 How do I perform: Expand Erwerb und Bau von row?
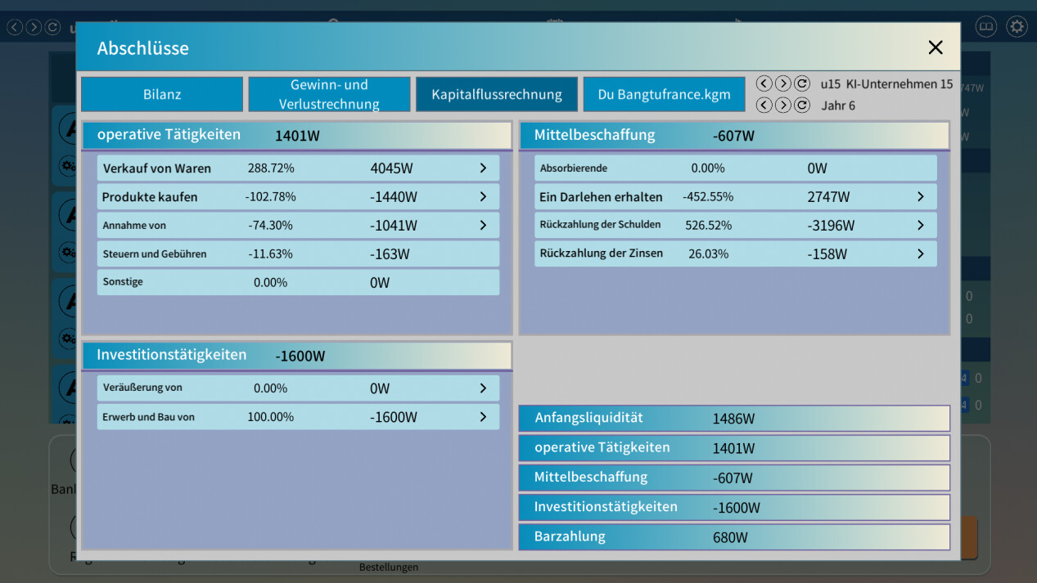tap(483, 417)
